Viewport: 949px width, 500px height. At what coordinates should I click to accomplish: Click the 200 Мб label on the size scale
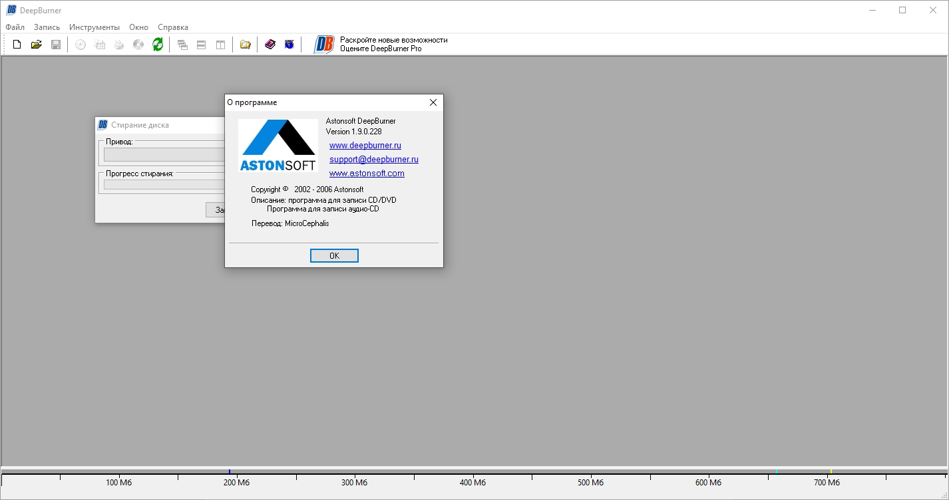click(236, 483)
